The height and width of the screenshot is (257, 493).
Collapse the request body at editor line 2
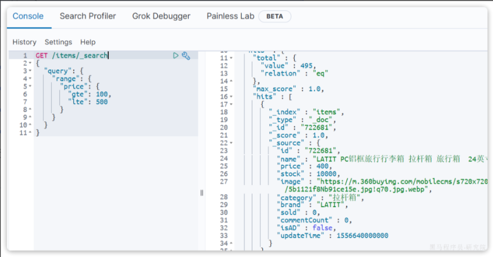pyautogui.click(x=30, y=64)
